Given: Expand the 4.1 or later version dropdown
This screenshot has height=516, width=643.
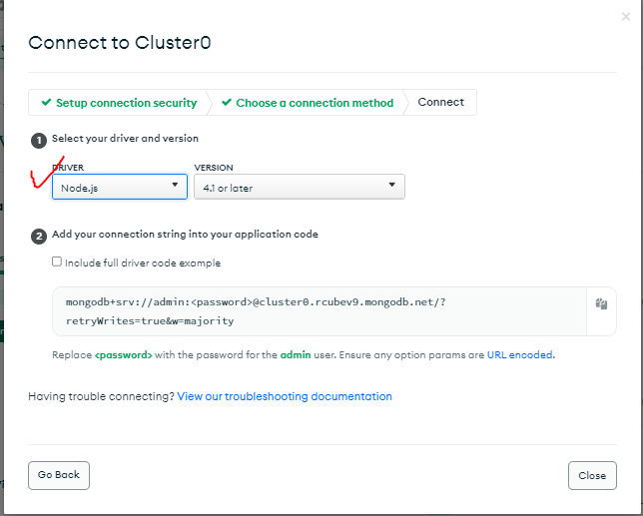Looking at the screenshot, I should (x=300, y=187).
